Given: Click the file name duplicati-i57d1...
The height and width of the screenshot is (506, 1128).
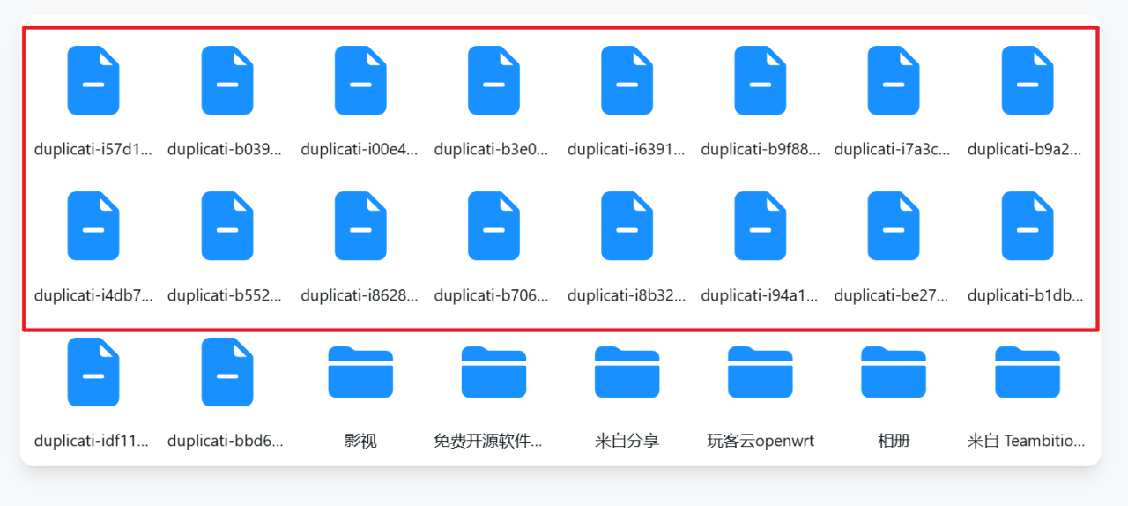Looking at the screenshot, I should point(93,150).
